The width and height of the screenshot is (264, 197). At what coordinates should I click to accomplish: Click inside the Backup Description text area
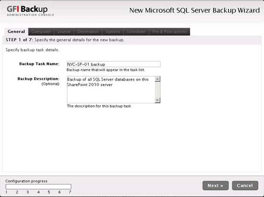[111, 90]
